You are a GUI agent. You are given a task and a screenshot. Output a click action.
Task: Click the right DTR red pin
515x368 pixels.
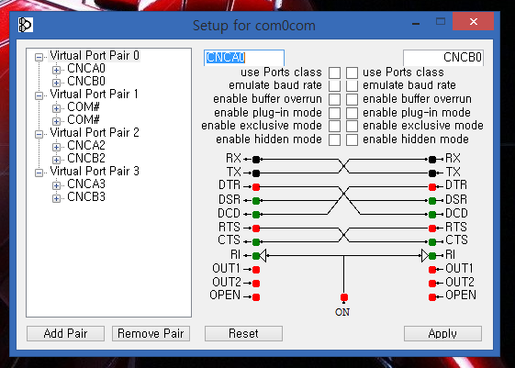(x=432, y=187)
